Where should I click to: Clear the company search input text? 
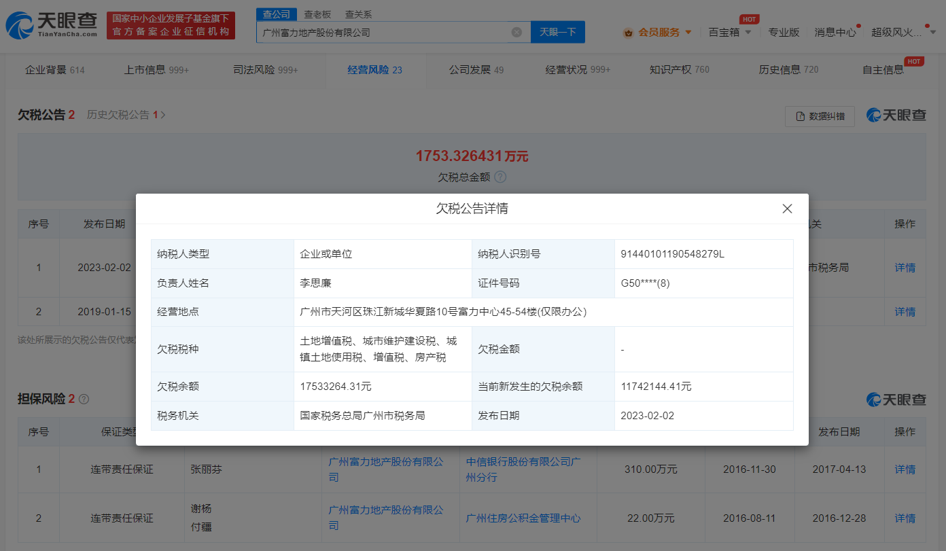[x=516, y=32]
